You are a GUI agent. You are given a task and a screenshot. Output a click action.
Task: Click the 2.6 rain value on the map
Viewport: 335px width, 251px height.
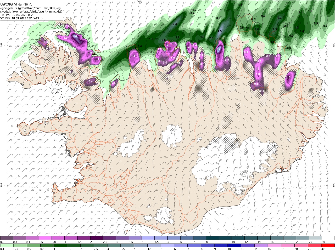[x=164, y=40]
